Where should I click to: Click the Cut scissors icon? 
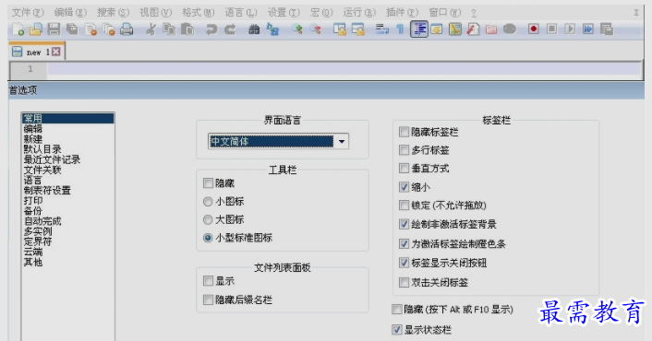pyautogui.click(x=151, y=29)
